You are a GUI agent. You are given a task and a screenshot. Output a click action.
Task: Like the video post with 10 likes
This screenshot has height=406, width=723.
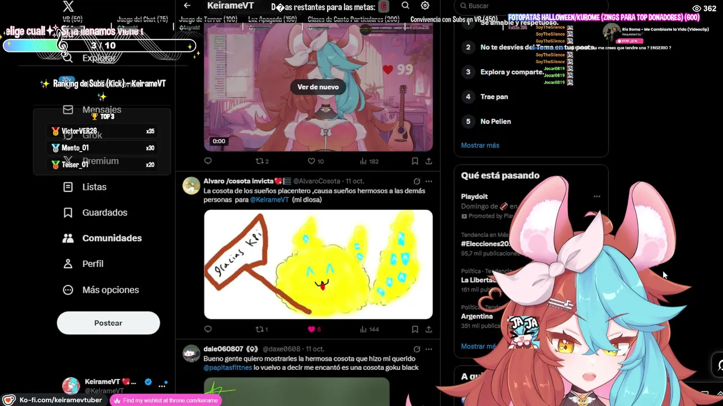[x=315, y=161]
